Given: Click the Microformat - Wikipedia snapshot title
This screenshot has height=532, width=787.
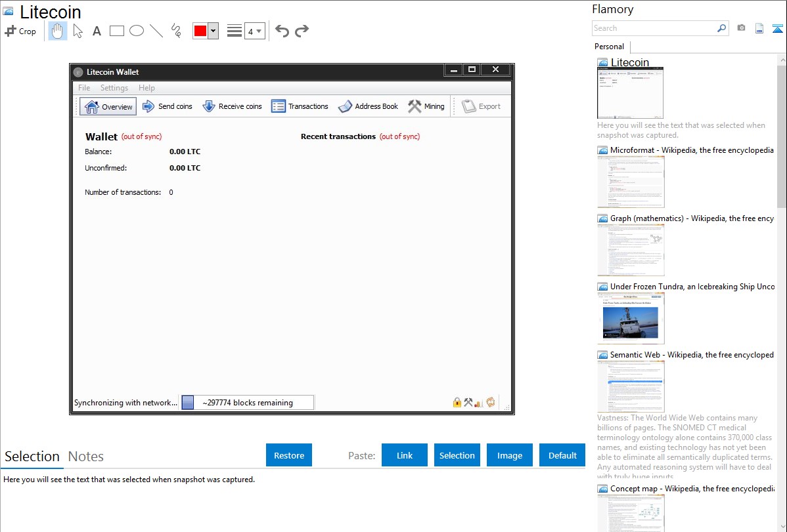Looking at the screenshot, I should click(x=692, y=150).
